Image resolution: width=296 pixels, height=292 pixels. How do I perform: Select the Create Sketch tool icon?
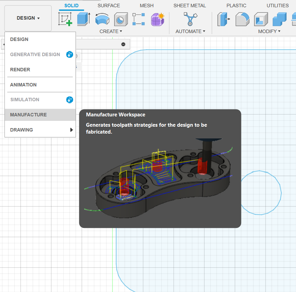coord(65,19)
